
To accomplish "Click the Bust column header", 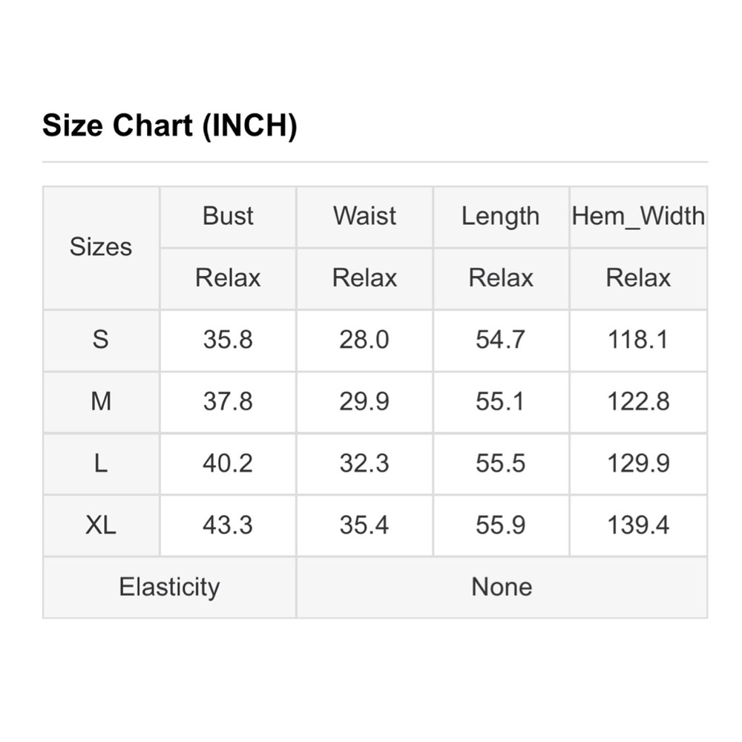I will (x=228, y=216).
